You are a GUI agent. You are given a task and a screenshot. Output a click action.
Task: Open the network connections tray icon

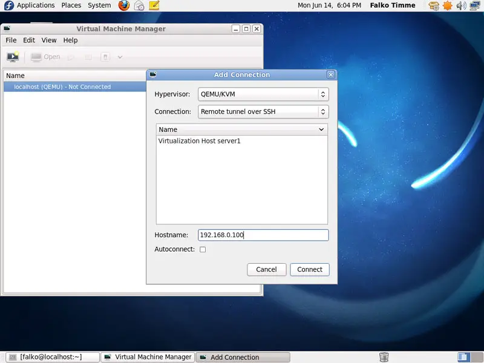474,5
